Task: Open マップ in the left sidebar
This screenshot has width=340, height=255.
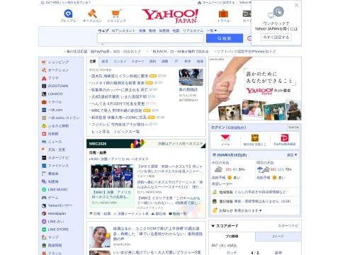Action: (x=50, y=237)
